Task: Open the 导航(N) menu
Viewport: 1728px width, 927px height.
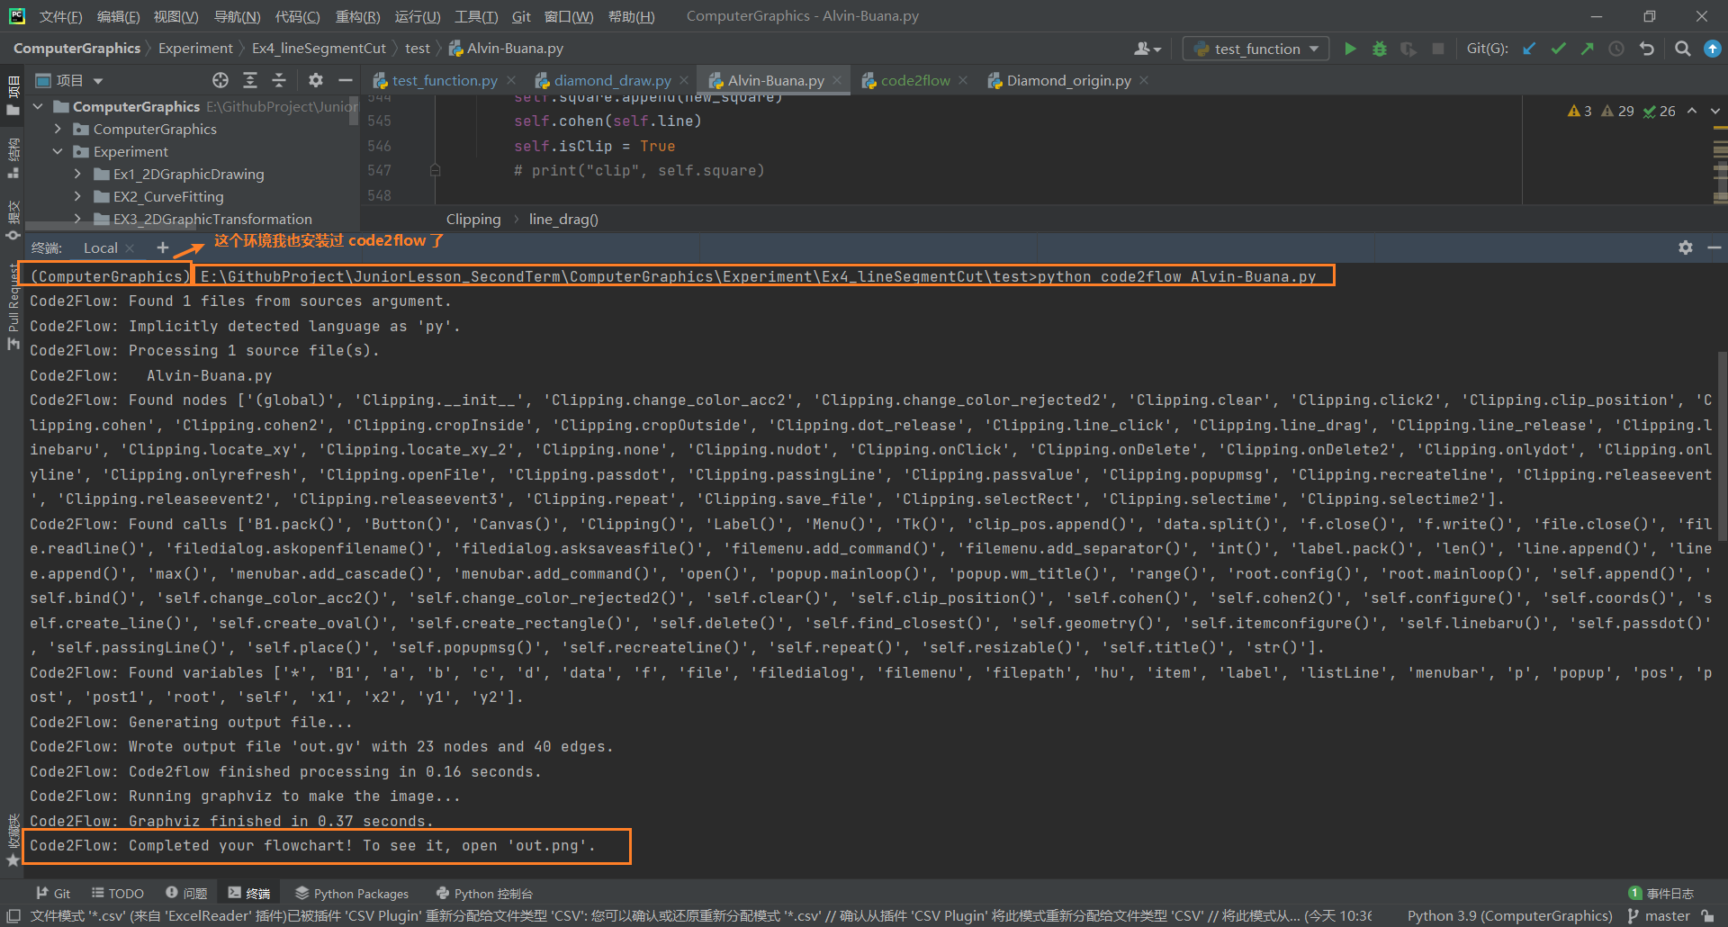Action: point(237,16)
